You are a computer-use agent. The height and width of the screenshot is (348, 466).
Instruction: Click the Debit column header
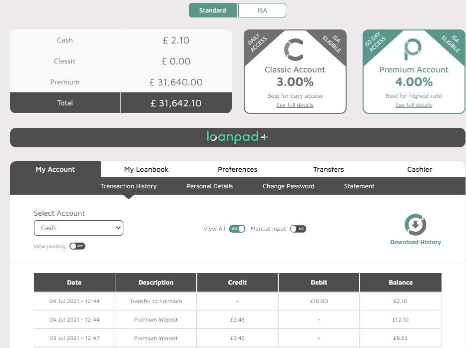point(319,282)
